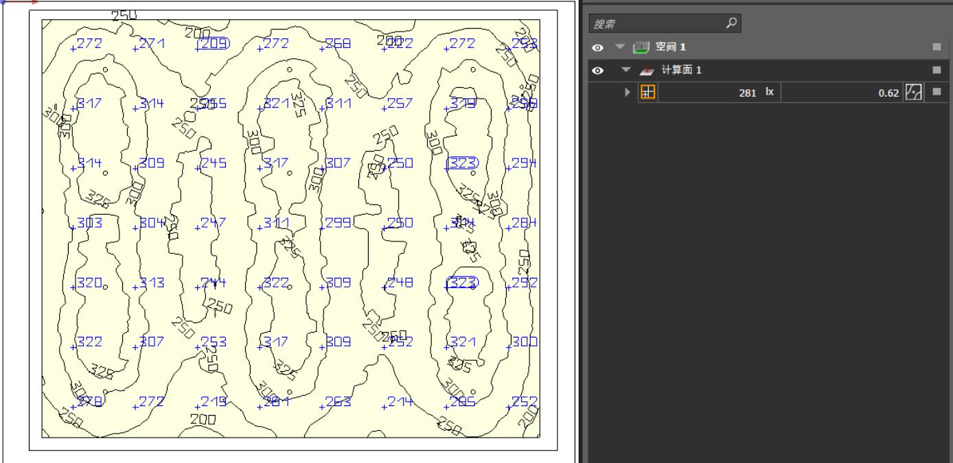Viewport: 953px width, 463px height.
Task: Click the grid point value 313
Action: tap(152, 282)
